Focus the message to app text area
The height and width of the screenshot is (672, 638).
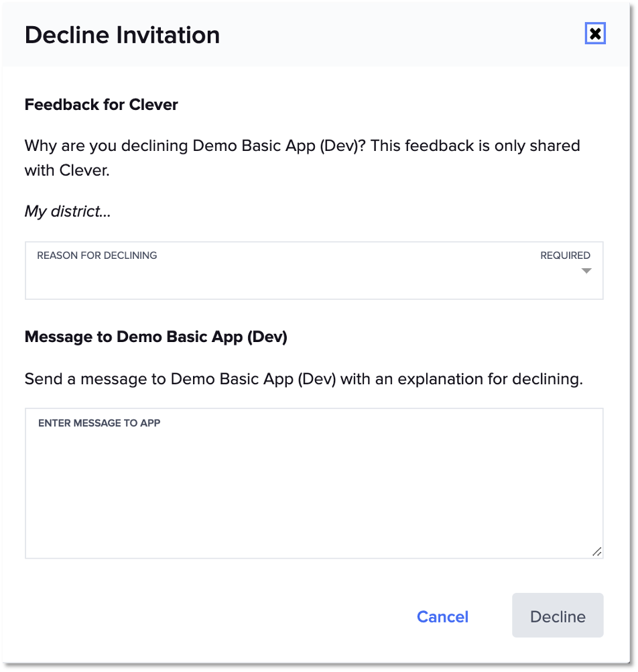(314, 490)
